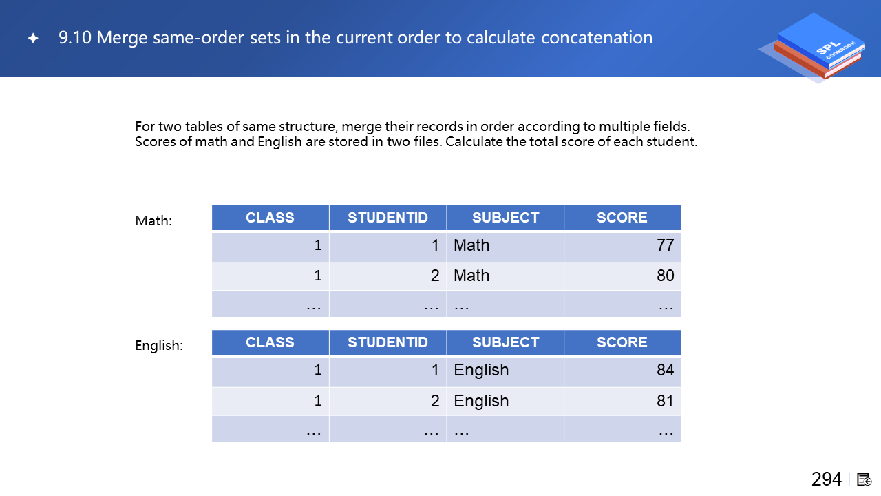
Task: Click the "English:" label left of the second table
Action: click(x=159, y=346)
